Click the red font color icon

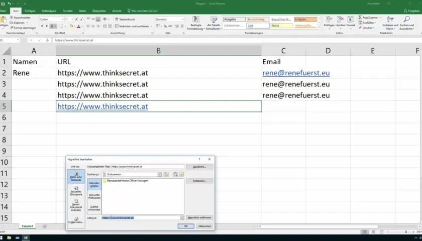pyautogui.click(x=78, y=26)
